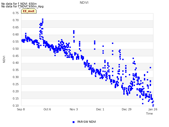169x127 pixels.
Task: Click the 0.50 y-axis value
Action: (16, 49)
